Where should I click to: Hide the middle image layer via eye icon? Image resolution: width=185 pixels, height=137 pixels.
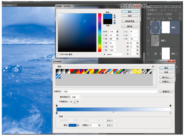148,40
